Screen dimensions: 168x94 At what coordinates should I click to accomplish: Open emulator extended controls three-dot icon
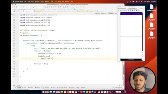click(x=141, y=11)
